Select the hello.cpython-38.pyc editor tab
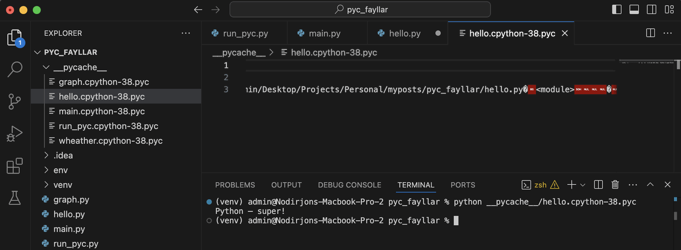 tap(511, 33)
